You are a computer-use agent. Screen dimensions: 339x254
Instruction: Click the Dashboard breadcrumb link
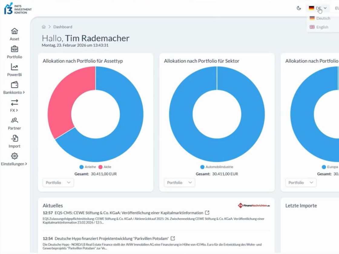coord(63,27)
